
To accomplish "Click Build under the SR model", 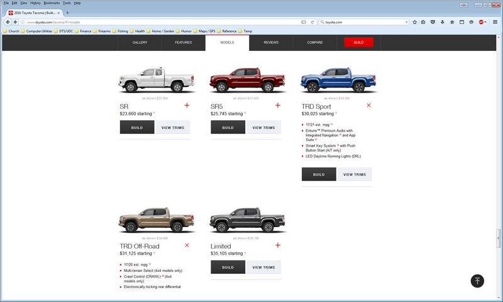I will pyautogui.click(x=137, y=128).
